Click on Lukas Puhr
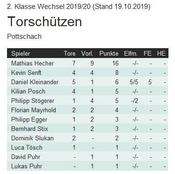 coord(27,166)
